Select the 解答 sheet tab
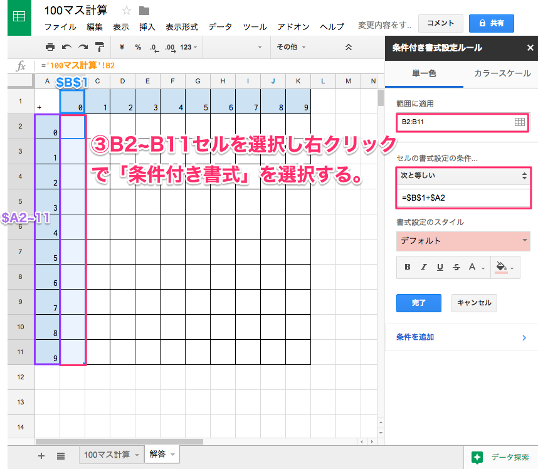This screenshot has width=538, height=469. click(x=157, y=454)
